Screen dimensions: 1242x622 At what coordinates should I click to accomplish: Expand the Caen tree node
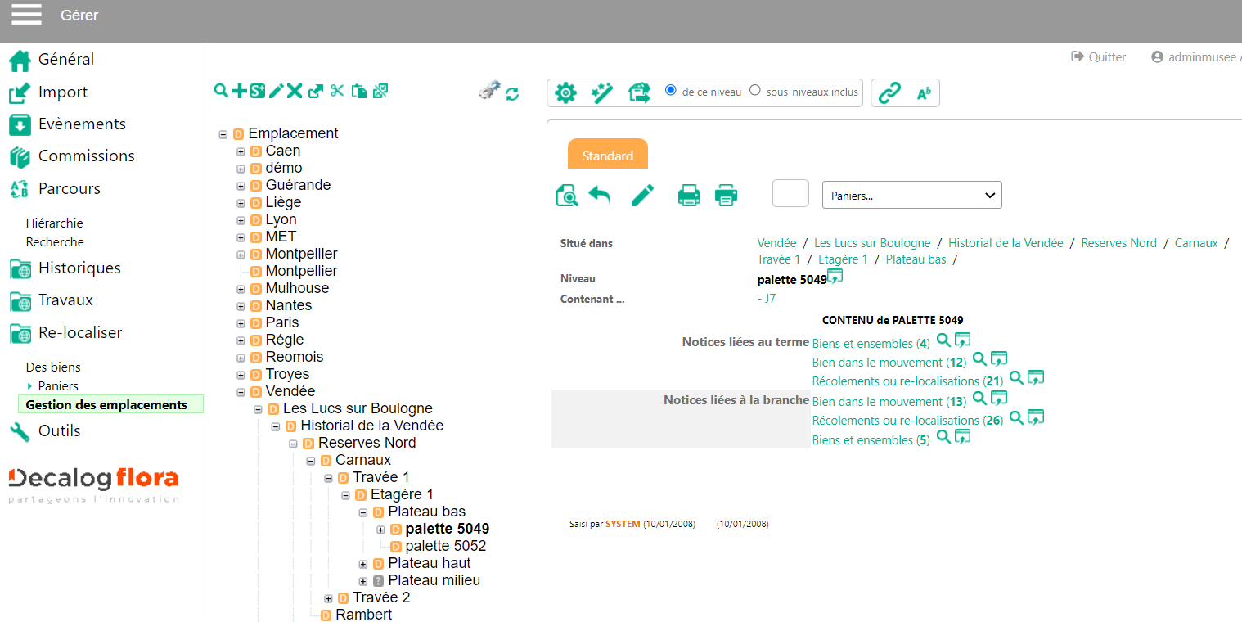241,151
